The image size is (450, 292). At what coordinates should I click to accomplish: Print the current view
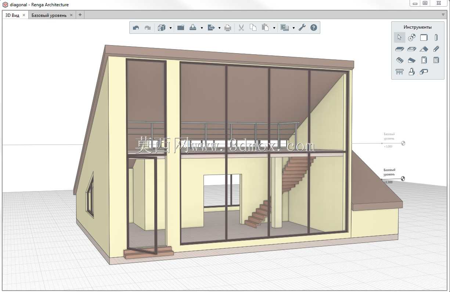(228, 28)
